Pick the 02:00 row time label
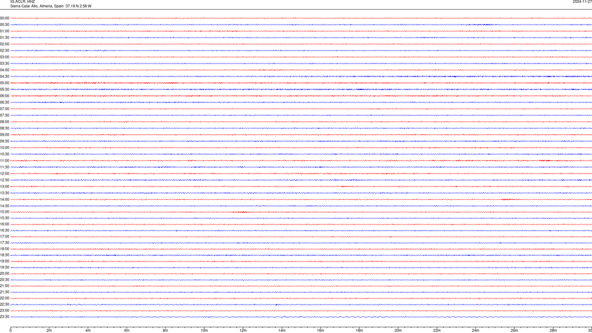Image resolution: width=592 pixels, height=333 pixels. coord(4,44)
